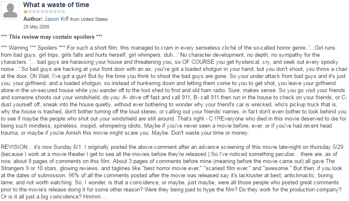
Task: Click the 29 May 2008 date
Action: (36, 27)
